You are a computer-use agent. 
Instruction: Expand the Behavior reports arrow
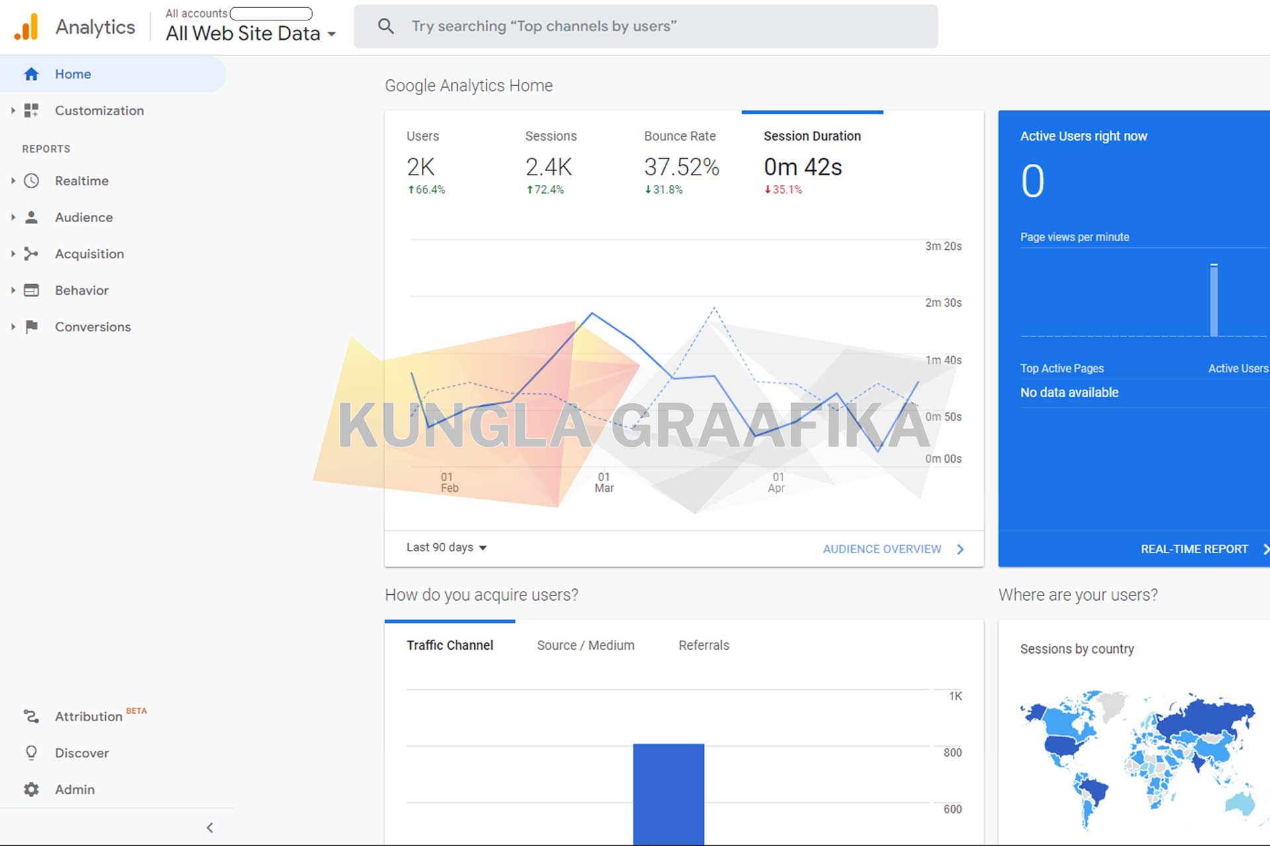(13, 290)
